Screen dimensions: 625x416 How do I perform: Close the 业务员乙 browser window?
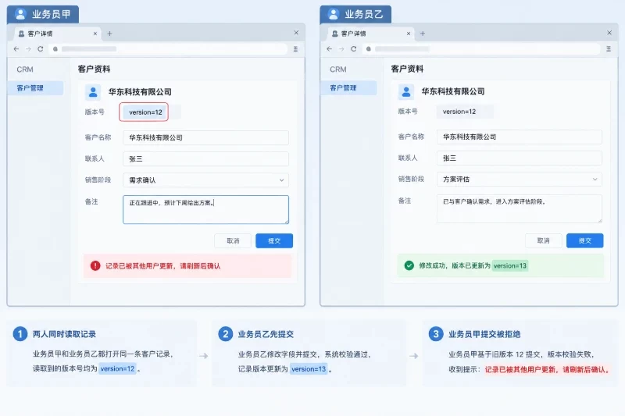609,33
